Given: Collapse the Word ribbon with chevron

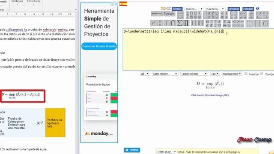Looking at the screenshot, I should 75,9.
